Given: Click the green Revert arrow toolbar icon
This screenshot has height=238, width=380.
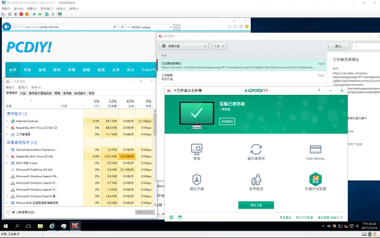Looking at the screenshot, I should tap(53, 14).
